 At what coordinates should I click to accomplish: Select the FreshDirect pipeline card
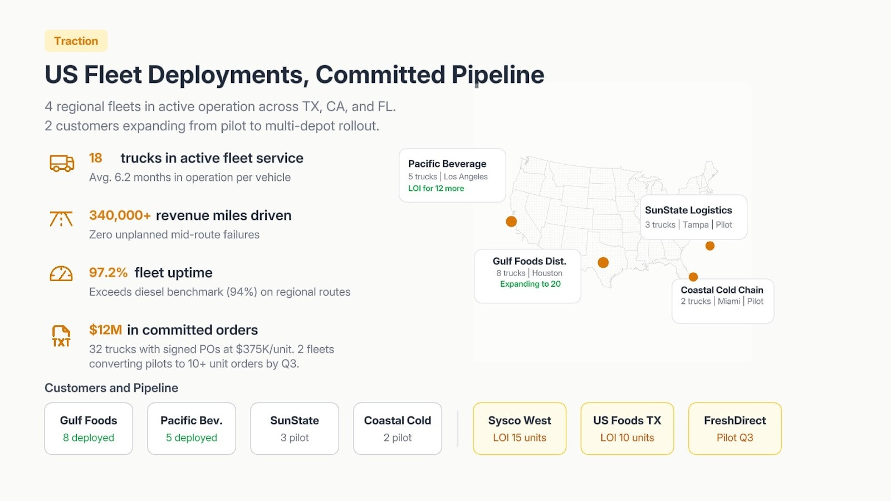735,429
